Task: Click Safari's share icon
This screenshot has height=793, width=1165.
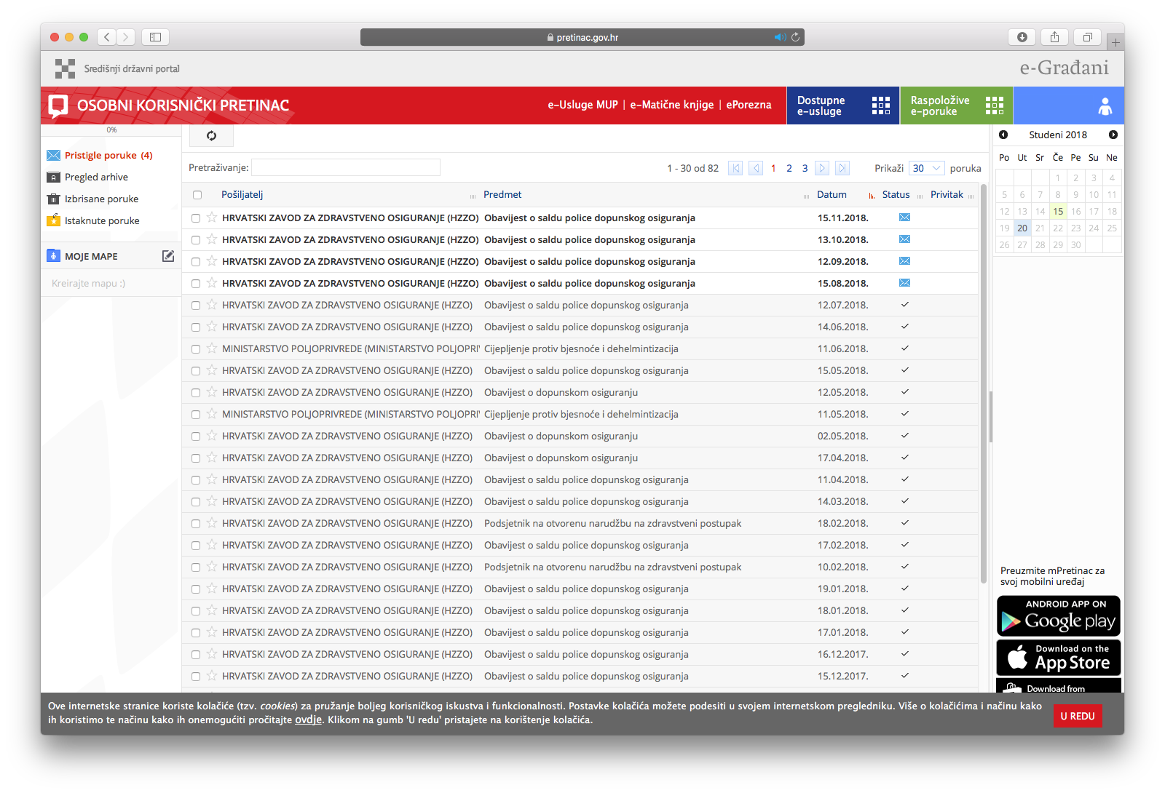Action: pyautogui.click(x=1054, y=37)
